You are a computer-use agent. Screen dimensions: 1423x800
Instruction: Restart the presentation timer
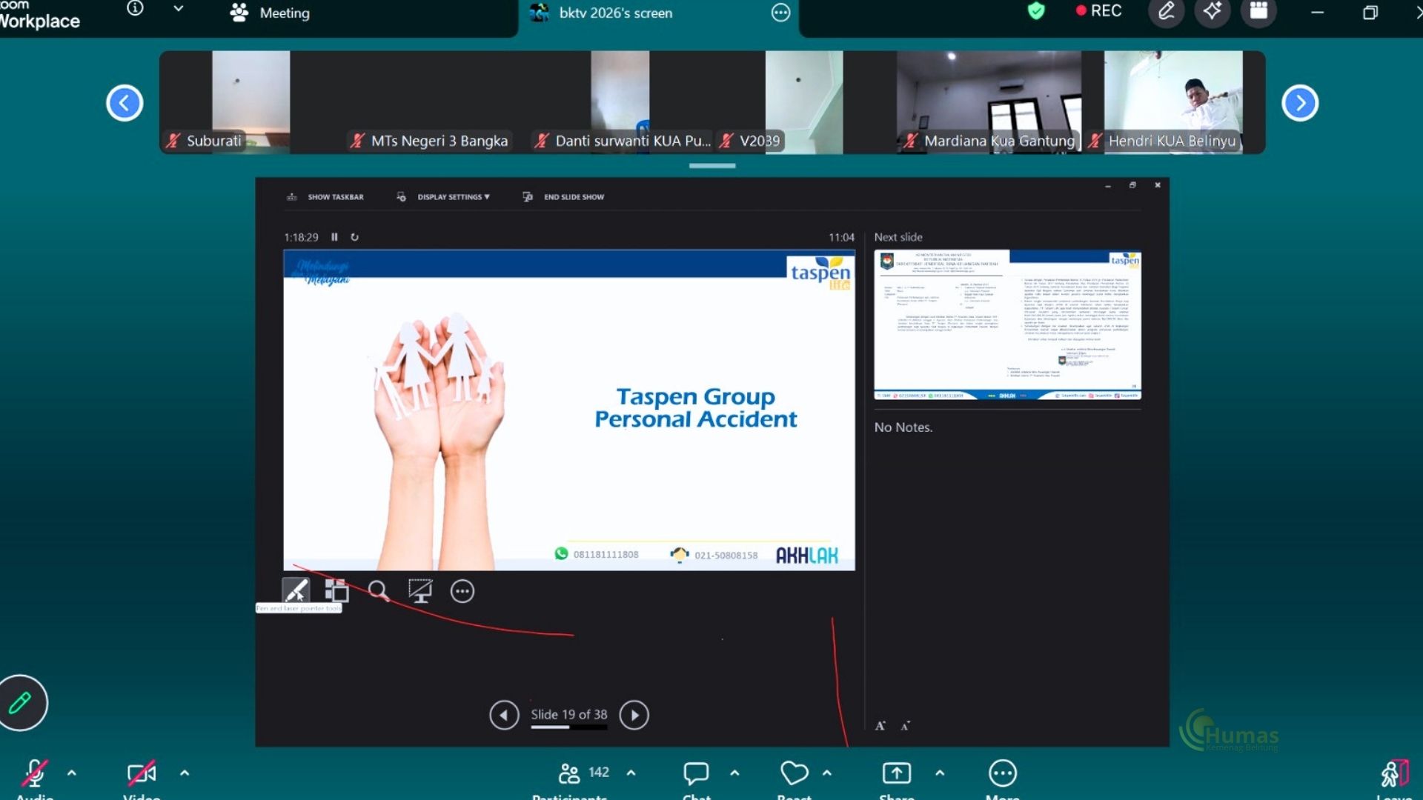(x=354, y=237)
